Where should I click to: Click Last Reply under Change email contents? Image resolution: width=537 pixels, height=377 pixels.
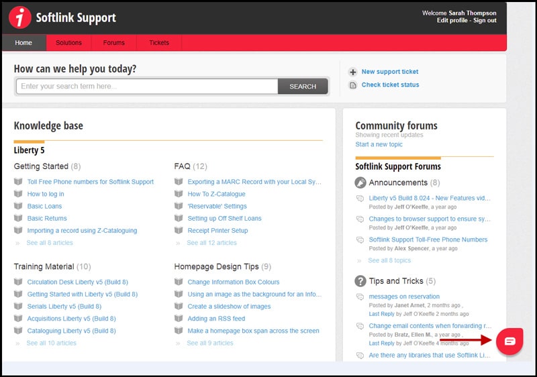[x=381, y=343]
